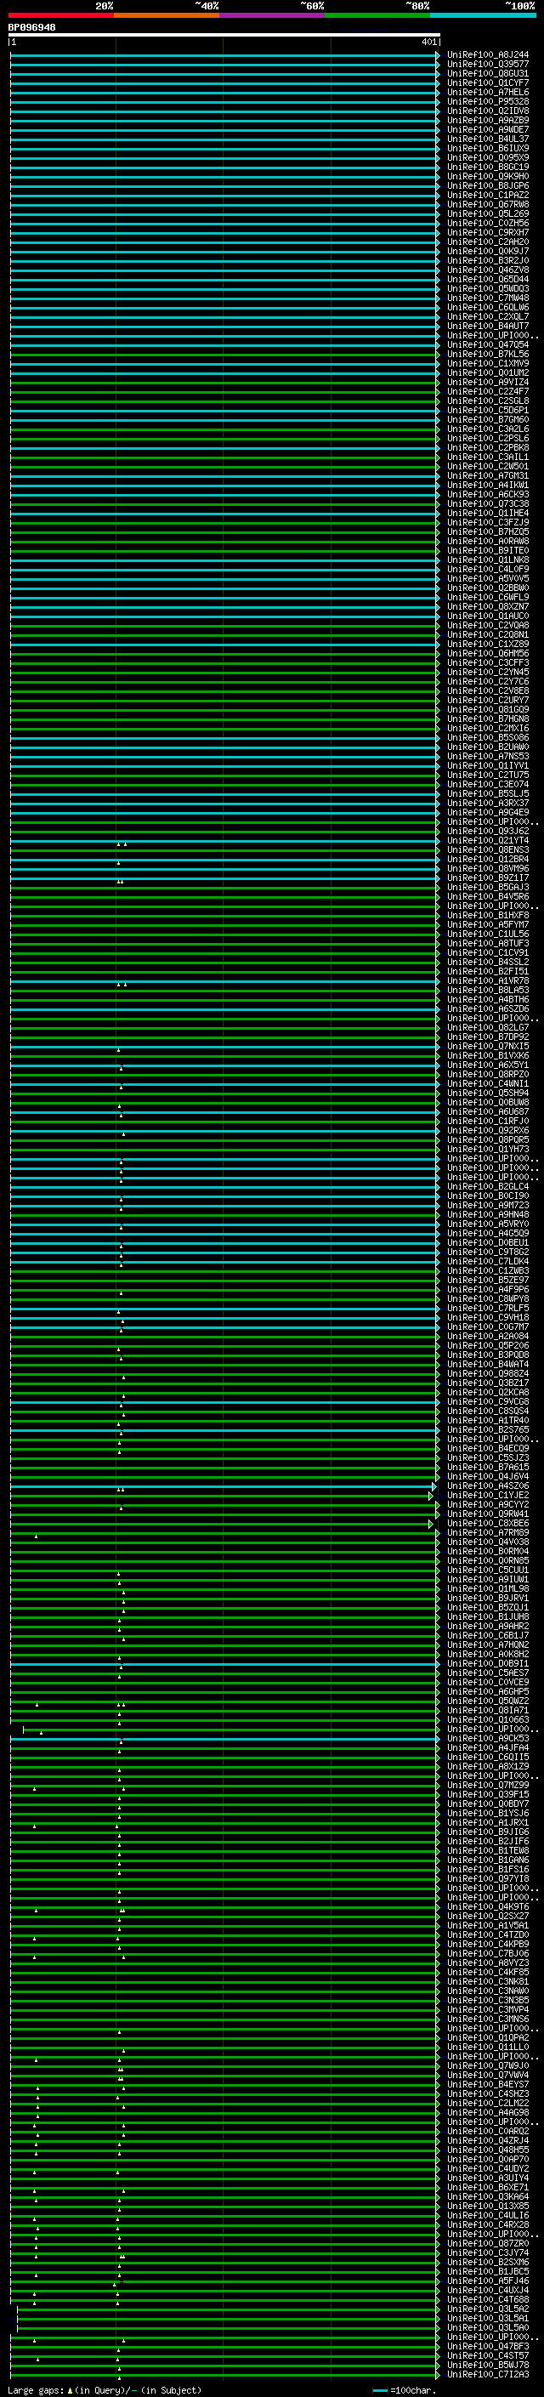Viewport: 544px width, 2397px height.
Task: Click the UniRef100_Q3L5A2 hit label
Action: tap(487, 2309)
